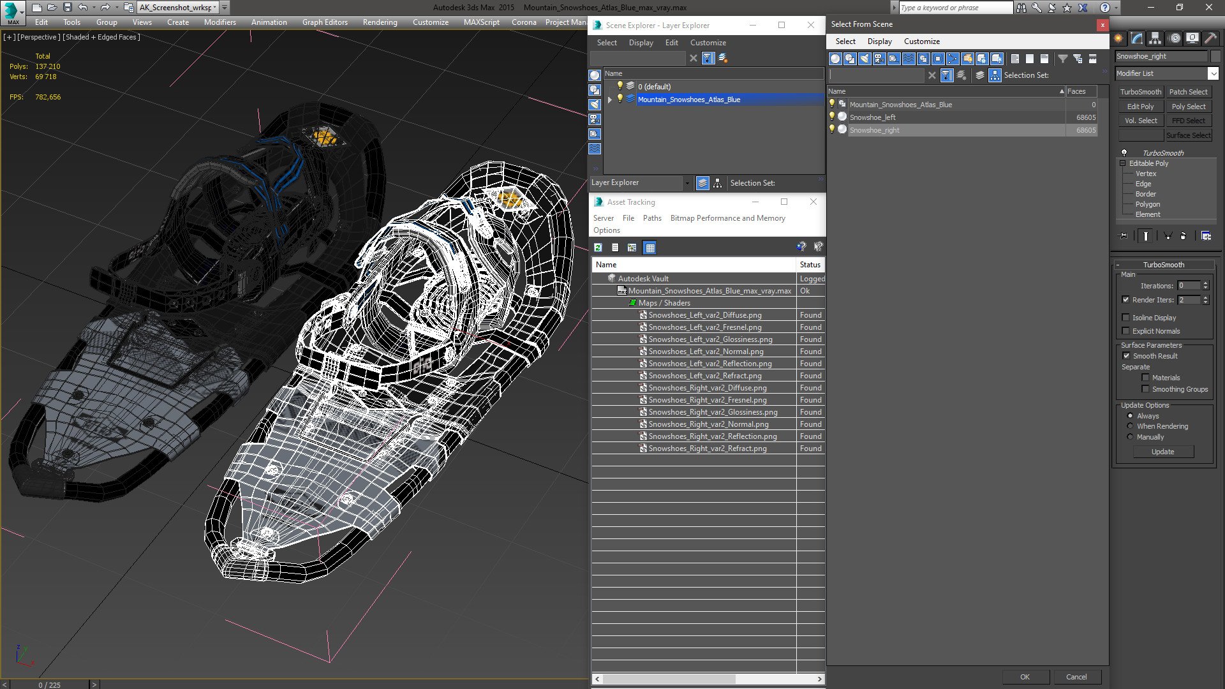Click Invert Selection icon in Select From Scene
Screen dimensions: 1225x689
1044,59
